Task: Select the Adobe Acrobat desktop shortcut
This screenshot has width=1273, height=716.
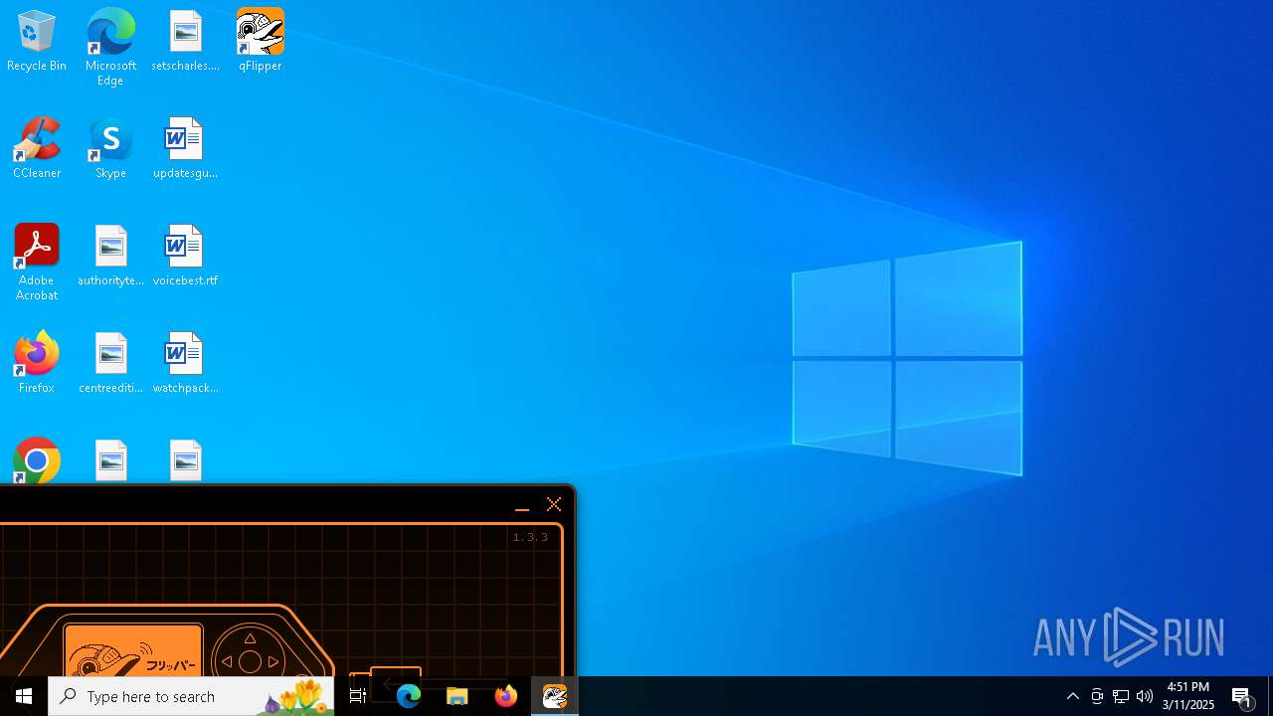Action: pos(37,263)
